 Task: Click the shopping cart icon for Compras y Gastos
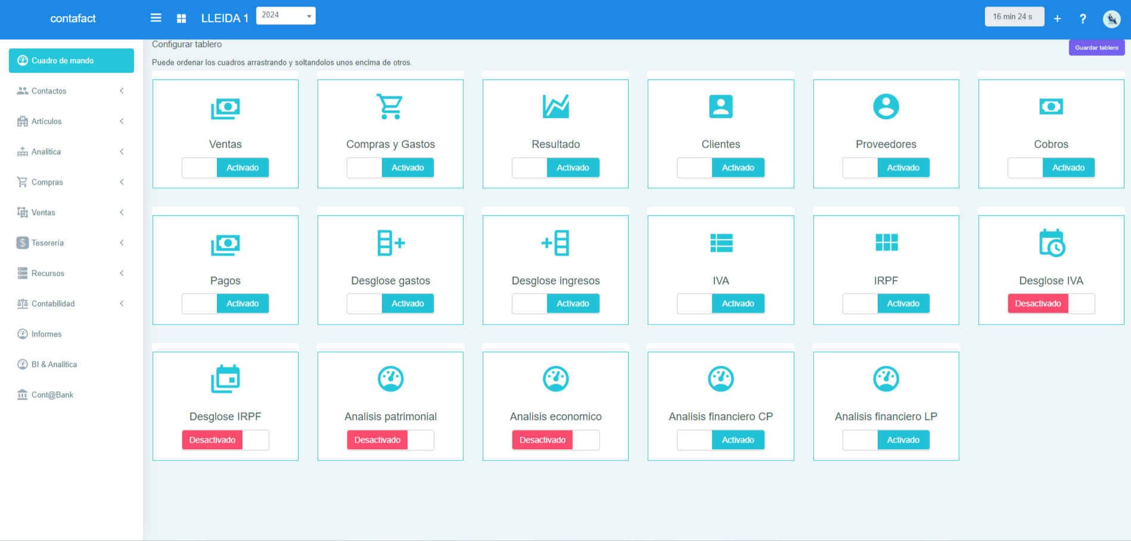(x=390, y=107)
